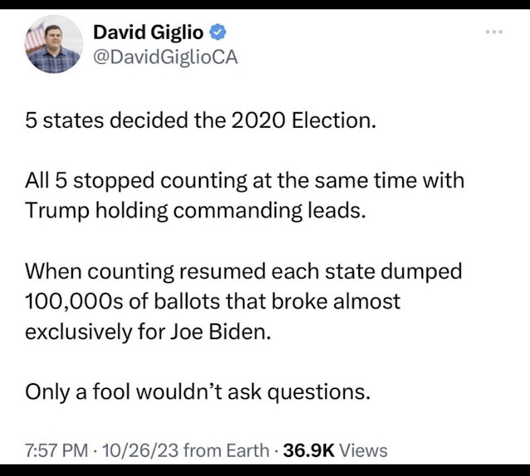Click the word 'Views' in tweet footer
The image size is (530, 476).
(x=363, y=450)
